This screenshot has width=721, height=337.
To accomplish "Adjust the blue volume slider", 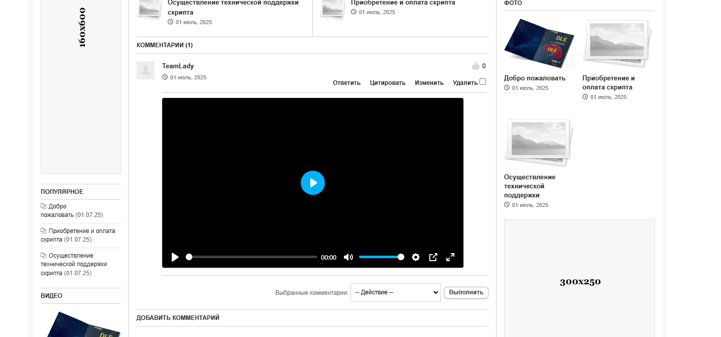I will [x=381, y=257].
